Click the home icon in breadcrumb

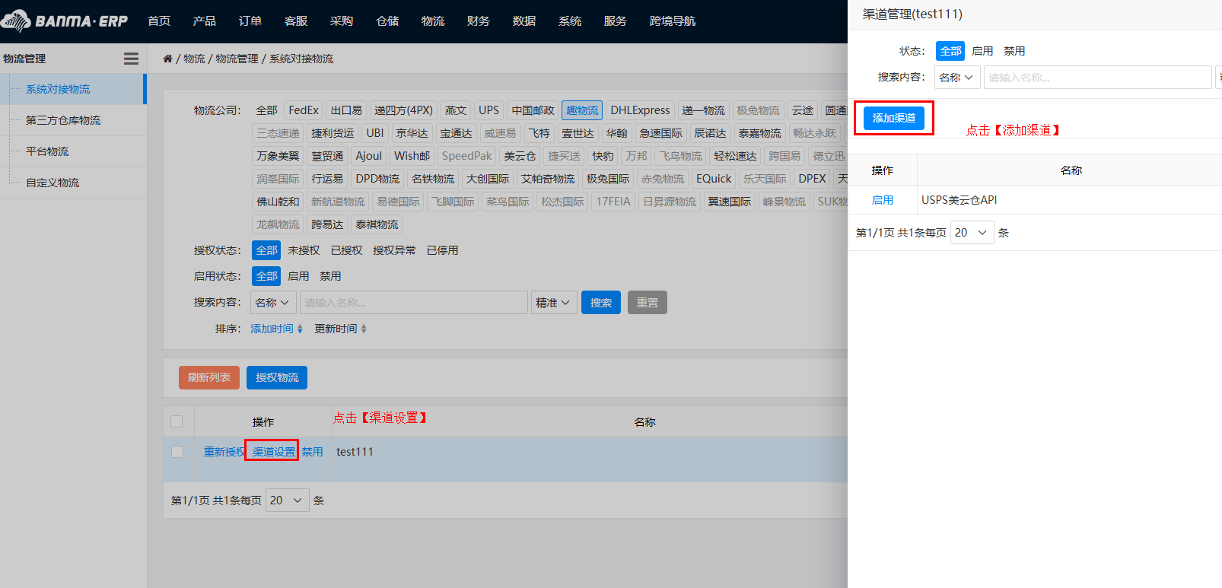(x=167, y=59)
